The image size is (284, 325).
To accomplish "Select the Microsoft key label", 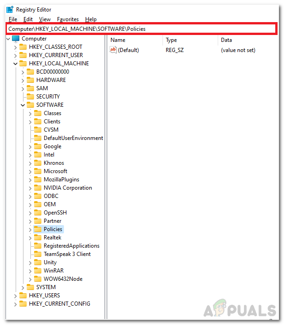I will click(55, 171).
